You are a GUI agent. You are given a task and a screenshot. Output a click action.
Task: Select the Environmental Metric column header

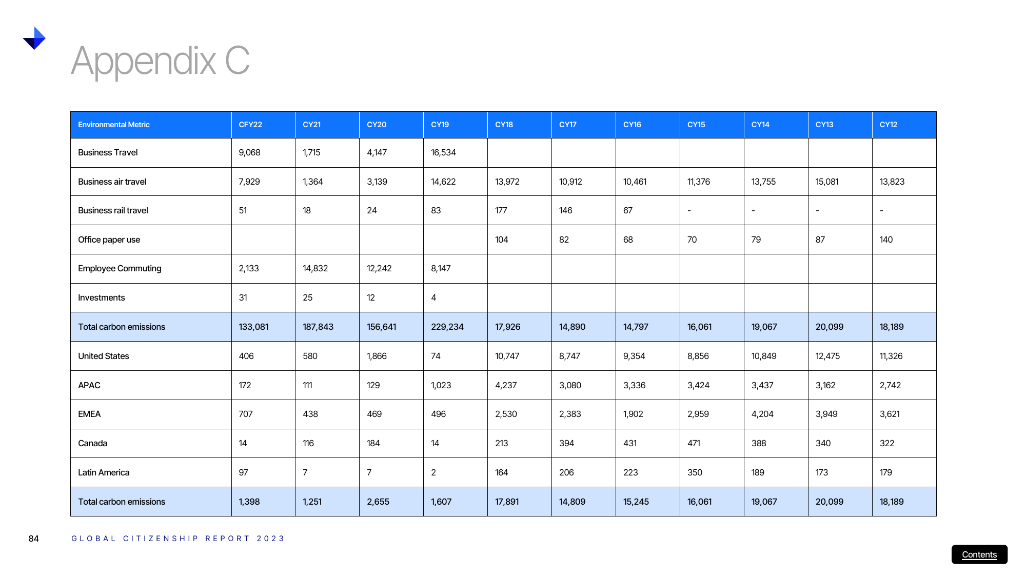pos(114,125)
